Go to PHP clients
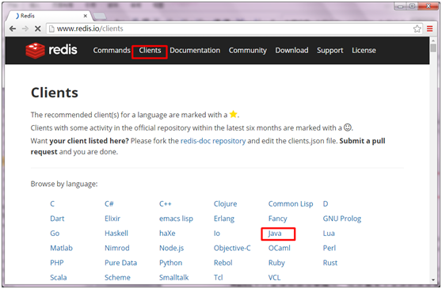Image resolution: width=442 pixels, height=289 pixels. [x=57, y=263]
